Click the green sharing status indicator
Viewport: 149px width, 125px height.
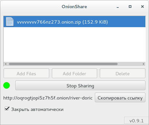tap(7, 85)
